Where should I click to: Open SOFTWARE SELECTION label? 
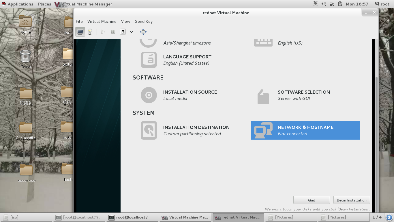tap(304, 92)
